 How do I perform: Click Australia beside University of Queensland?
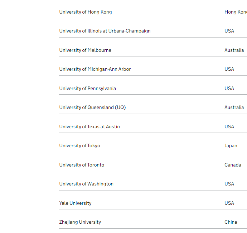[x=234, y=108]
